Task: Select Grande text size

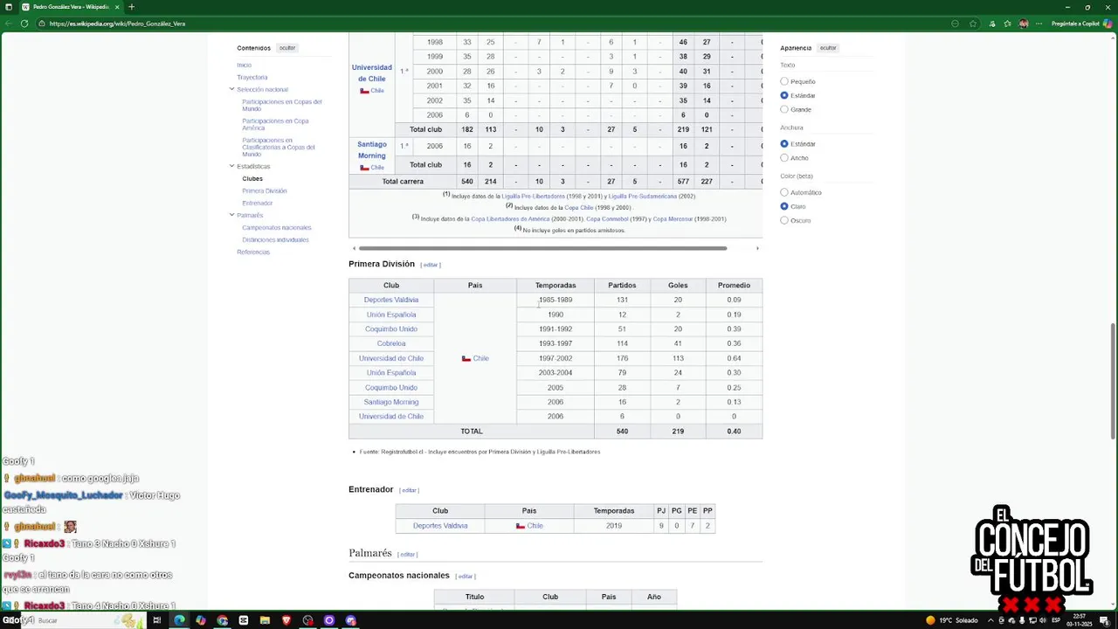Action: click(x=784, y=109)
